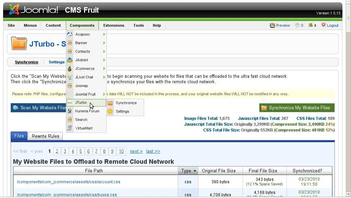The width and height of the screenshot is (351, 198).
Task: Open boxes.css file path link
Action: pyautogui.click(x=67, y=195)
